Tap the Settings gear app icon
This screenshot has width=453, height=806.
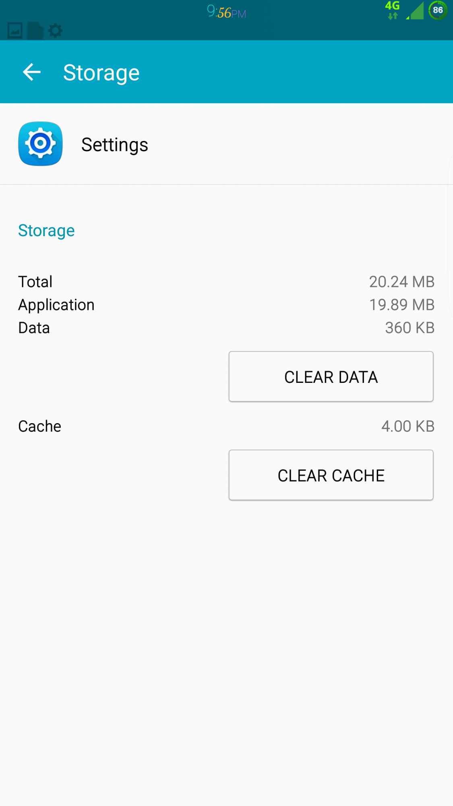[x=40, y=144]
